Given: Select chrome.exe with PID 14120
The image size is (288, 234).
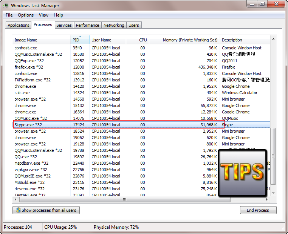Looking at the screenshot, I should click(141, 86).
